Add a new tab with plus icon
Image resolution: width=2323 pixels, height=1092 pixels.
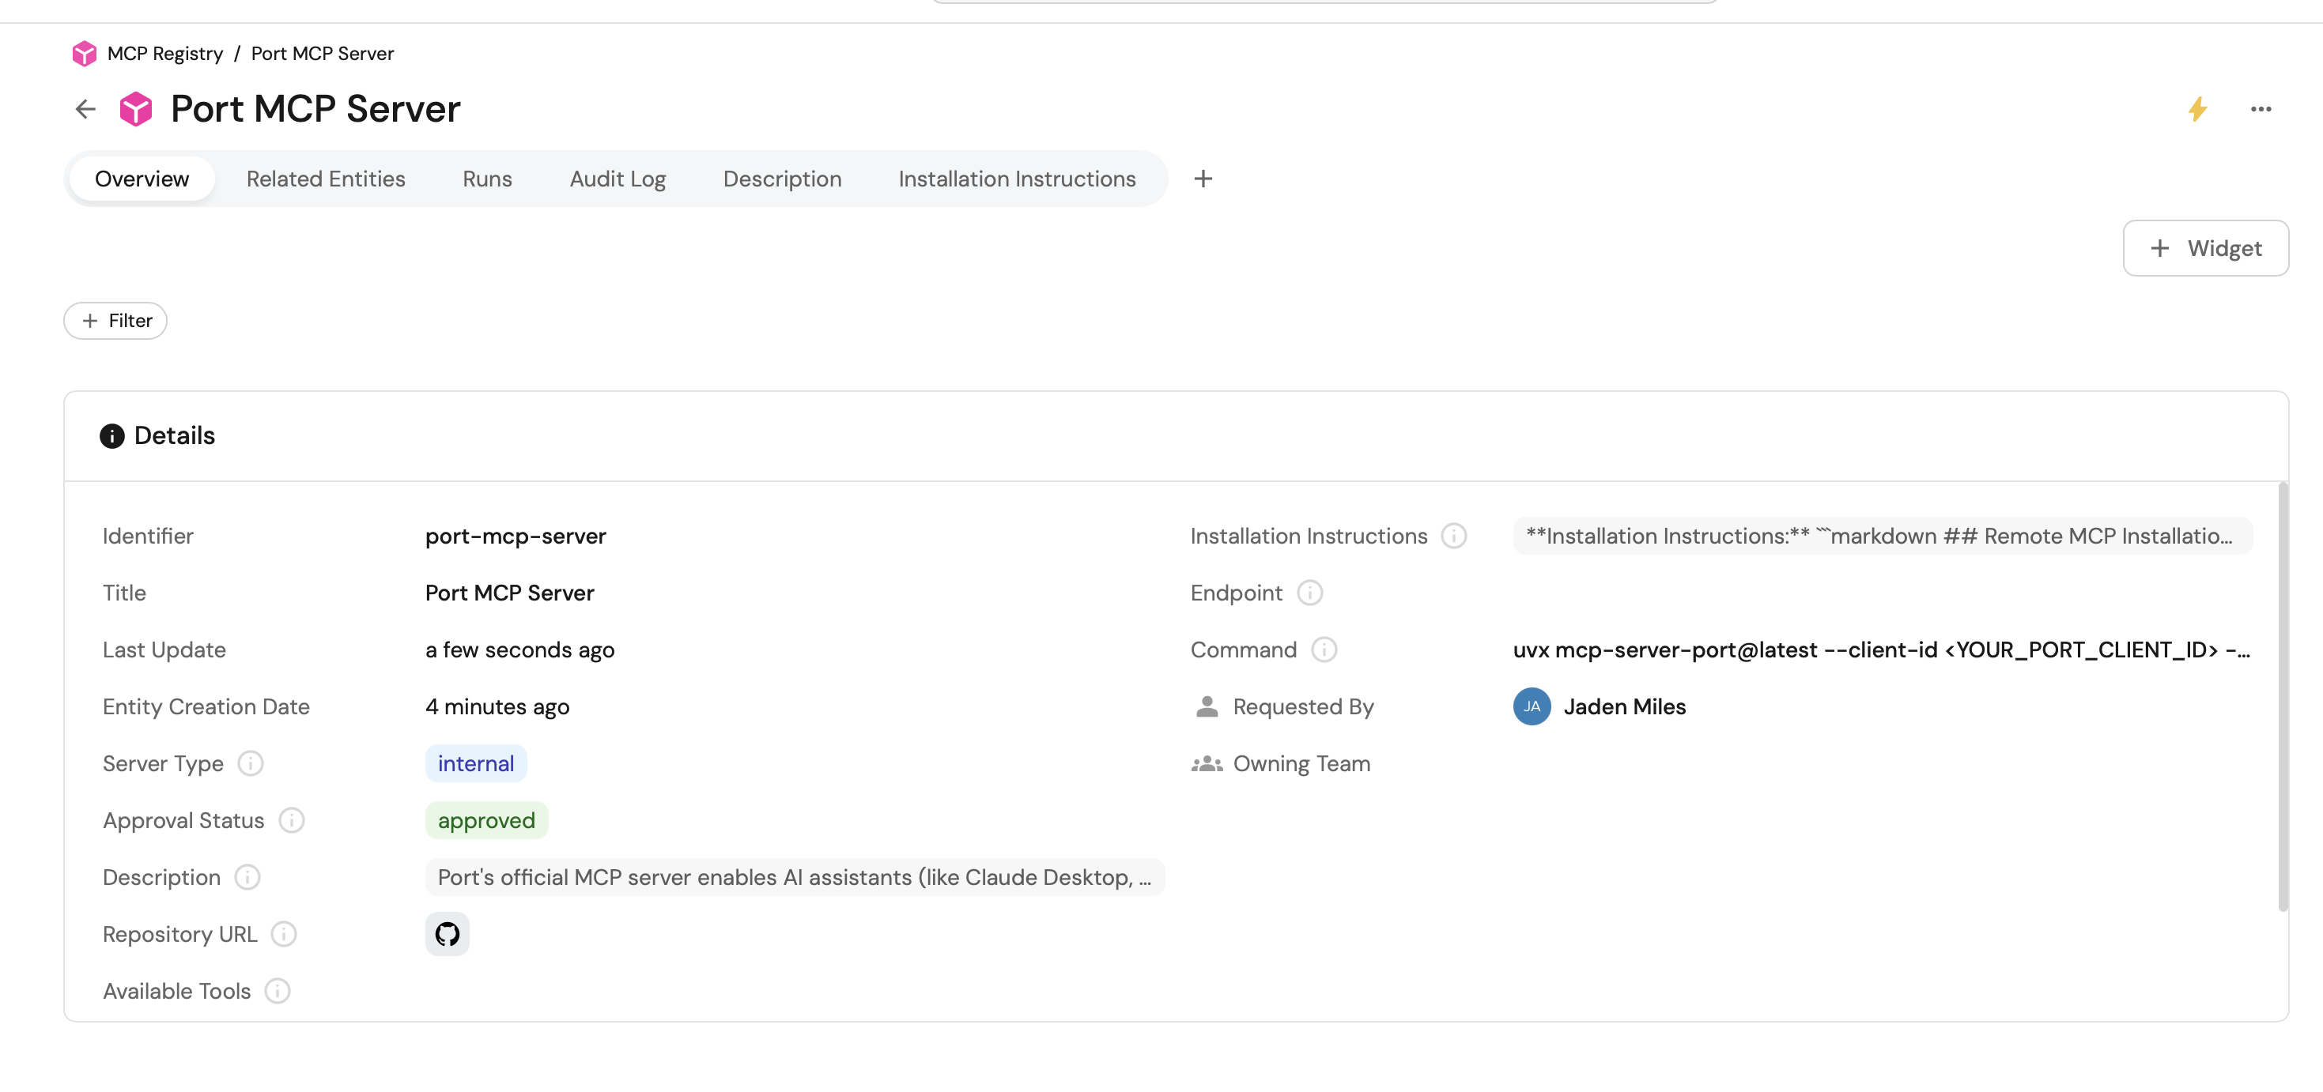(1203, 179)
